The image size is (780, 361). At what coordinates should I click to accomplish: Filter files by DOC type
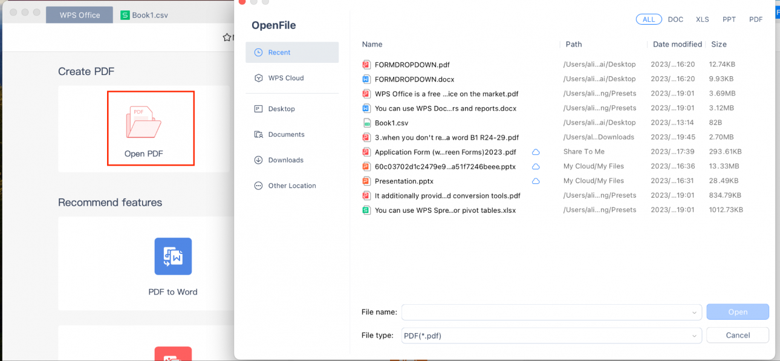[x=675, y=19]
